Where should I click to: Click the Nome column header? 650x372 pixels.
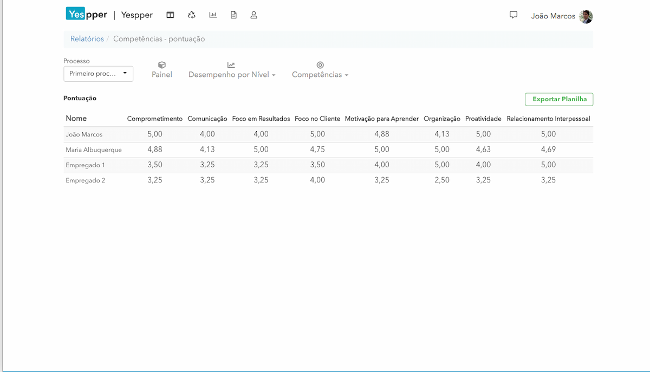(76, 119)
